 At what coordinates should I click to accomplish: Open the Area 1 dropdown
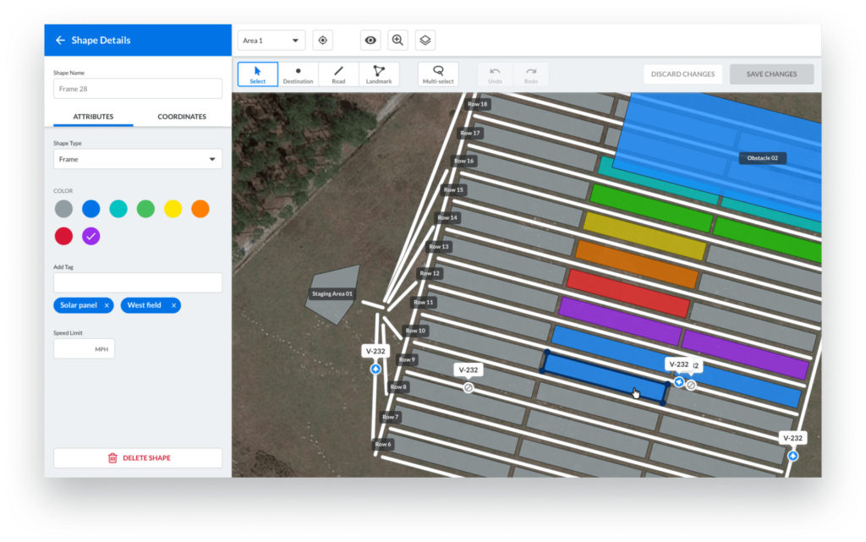(271, 41)
